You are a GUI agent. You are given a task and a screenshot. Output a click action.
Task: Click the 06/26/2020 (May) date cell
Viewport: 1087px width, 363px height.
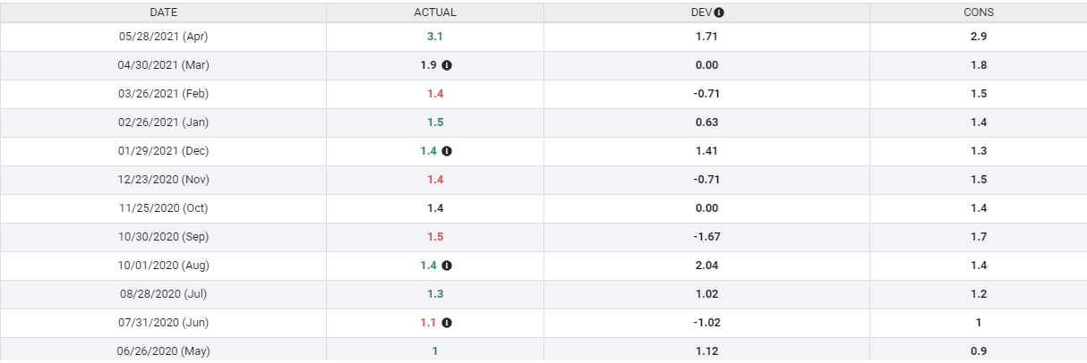tap(163, 351)
